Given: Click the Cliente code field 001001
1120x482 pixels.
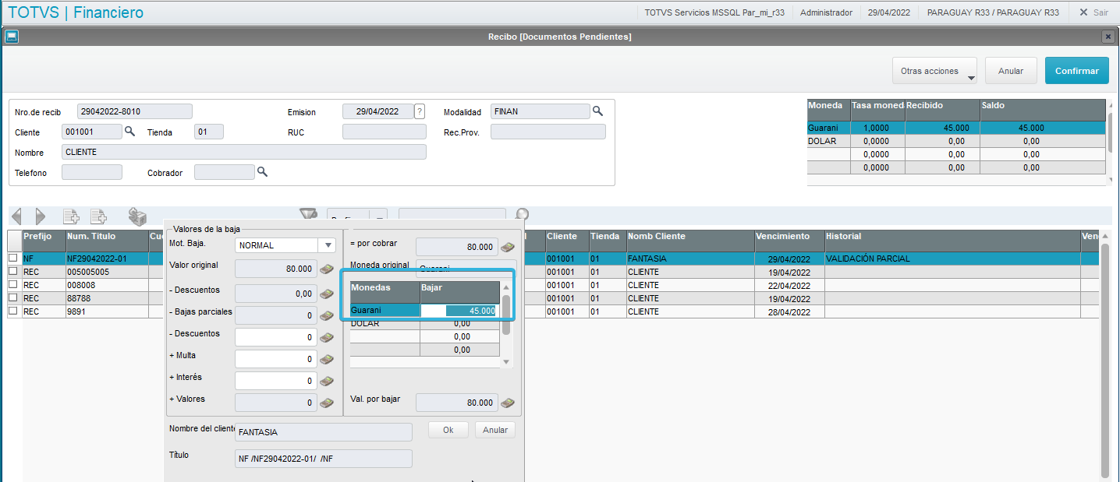Looking at the screenshot, I should pos(92,132).
